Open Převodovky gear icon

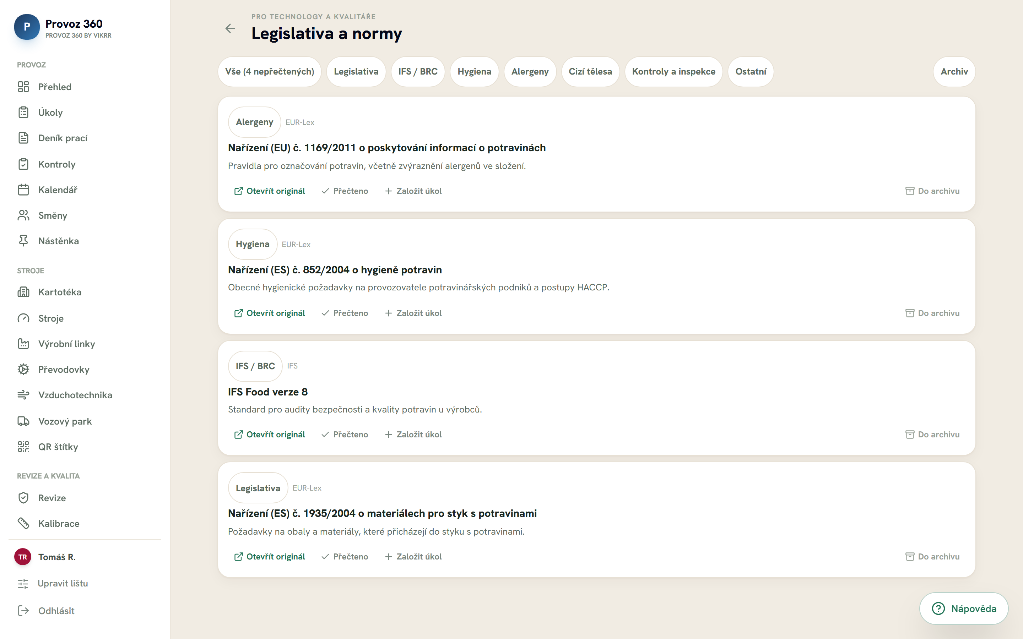pyautogui.click(x=23, y=369)
